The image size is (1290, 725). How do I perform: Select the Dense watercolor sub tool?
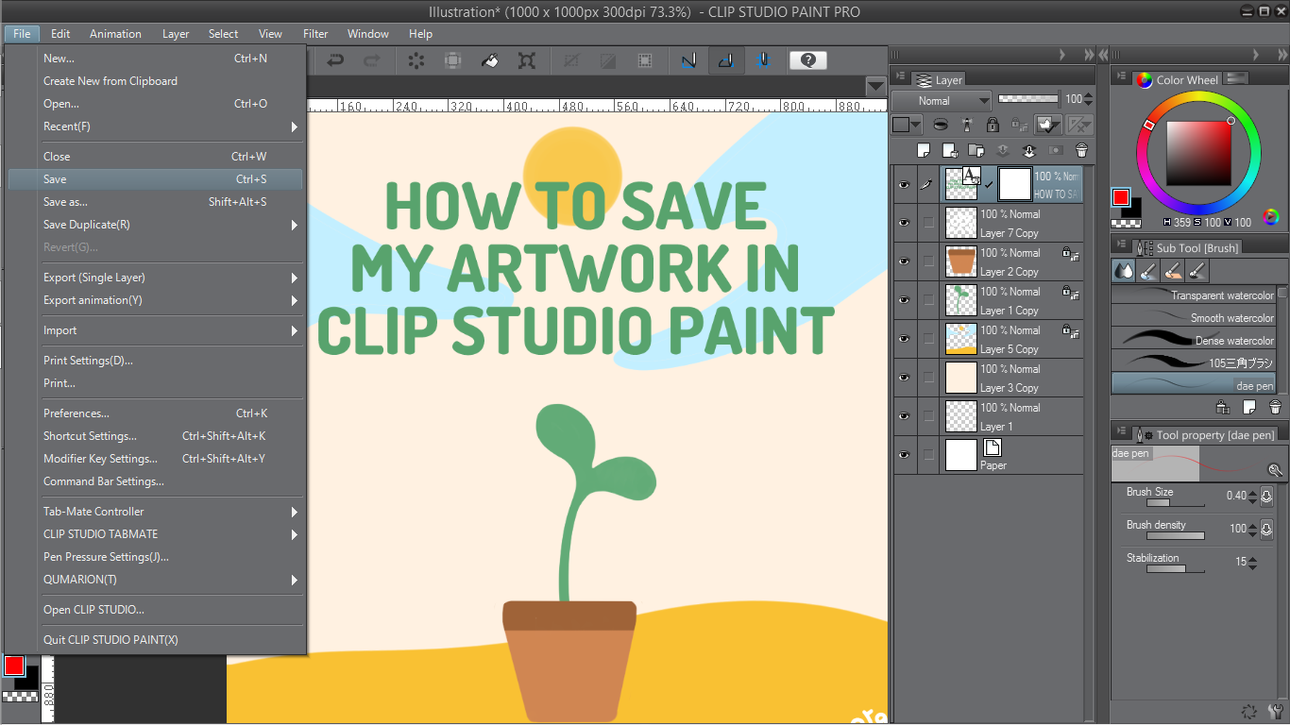click(x=1194, y=340)
